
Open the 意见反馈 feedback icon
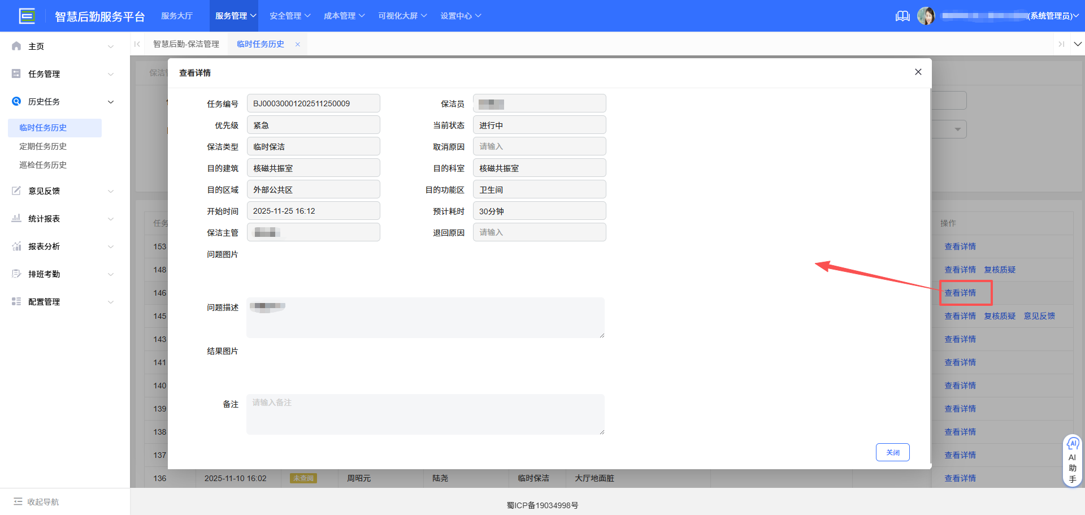tap(16, 191)
